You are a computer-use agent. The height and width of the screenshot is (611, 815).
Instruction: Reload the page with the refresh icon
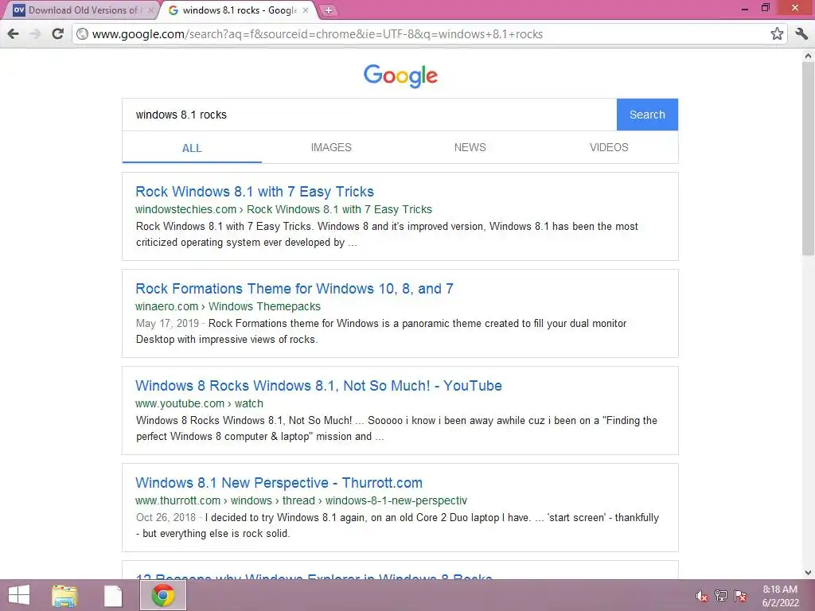(x=57, y=33)
